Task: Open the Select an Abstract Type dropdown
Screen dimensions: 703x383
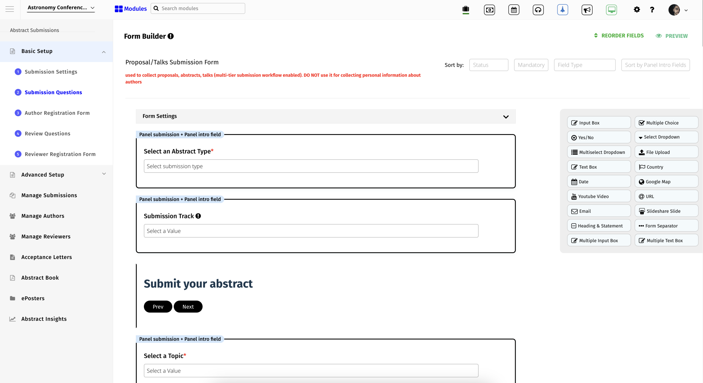Action: click(x=311, y=166)
